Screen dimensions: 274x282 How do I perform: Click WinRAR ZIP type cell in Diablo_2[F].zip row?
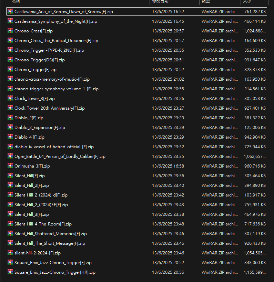[x=220, y=118]
